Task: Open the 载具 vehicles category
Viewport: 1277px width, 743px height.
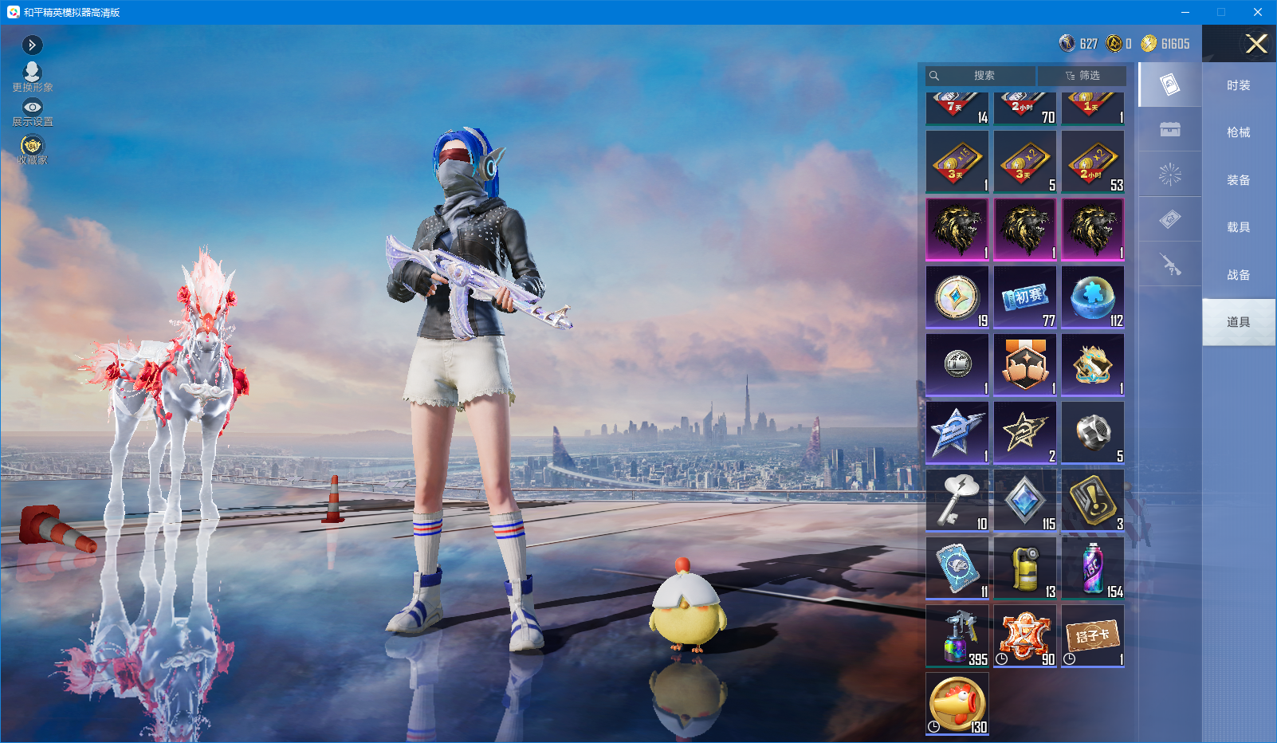Action: (1238, 227)
